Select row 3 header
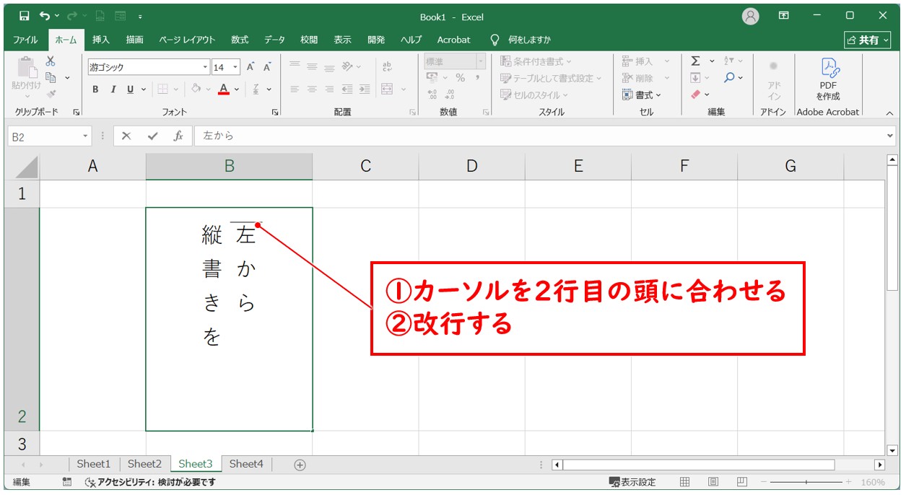Viewport: 906px width, 495px height. pyautogui.click(x=22, y=443)
